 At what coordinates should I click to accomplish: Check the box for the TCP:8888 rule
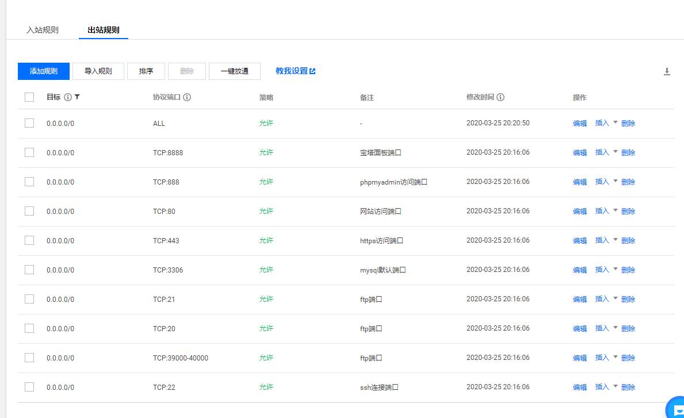(x=29, y=152)
